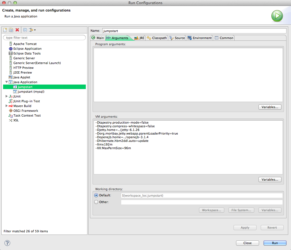
Task: Select Eclipse Application in the tree
Action: pyautogui.click(x=27, y=49)
